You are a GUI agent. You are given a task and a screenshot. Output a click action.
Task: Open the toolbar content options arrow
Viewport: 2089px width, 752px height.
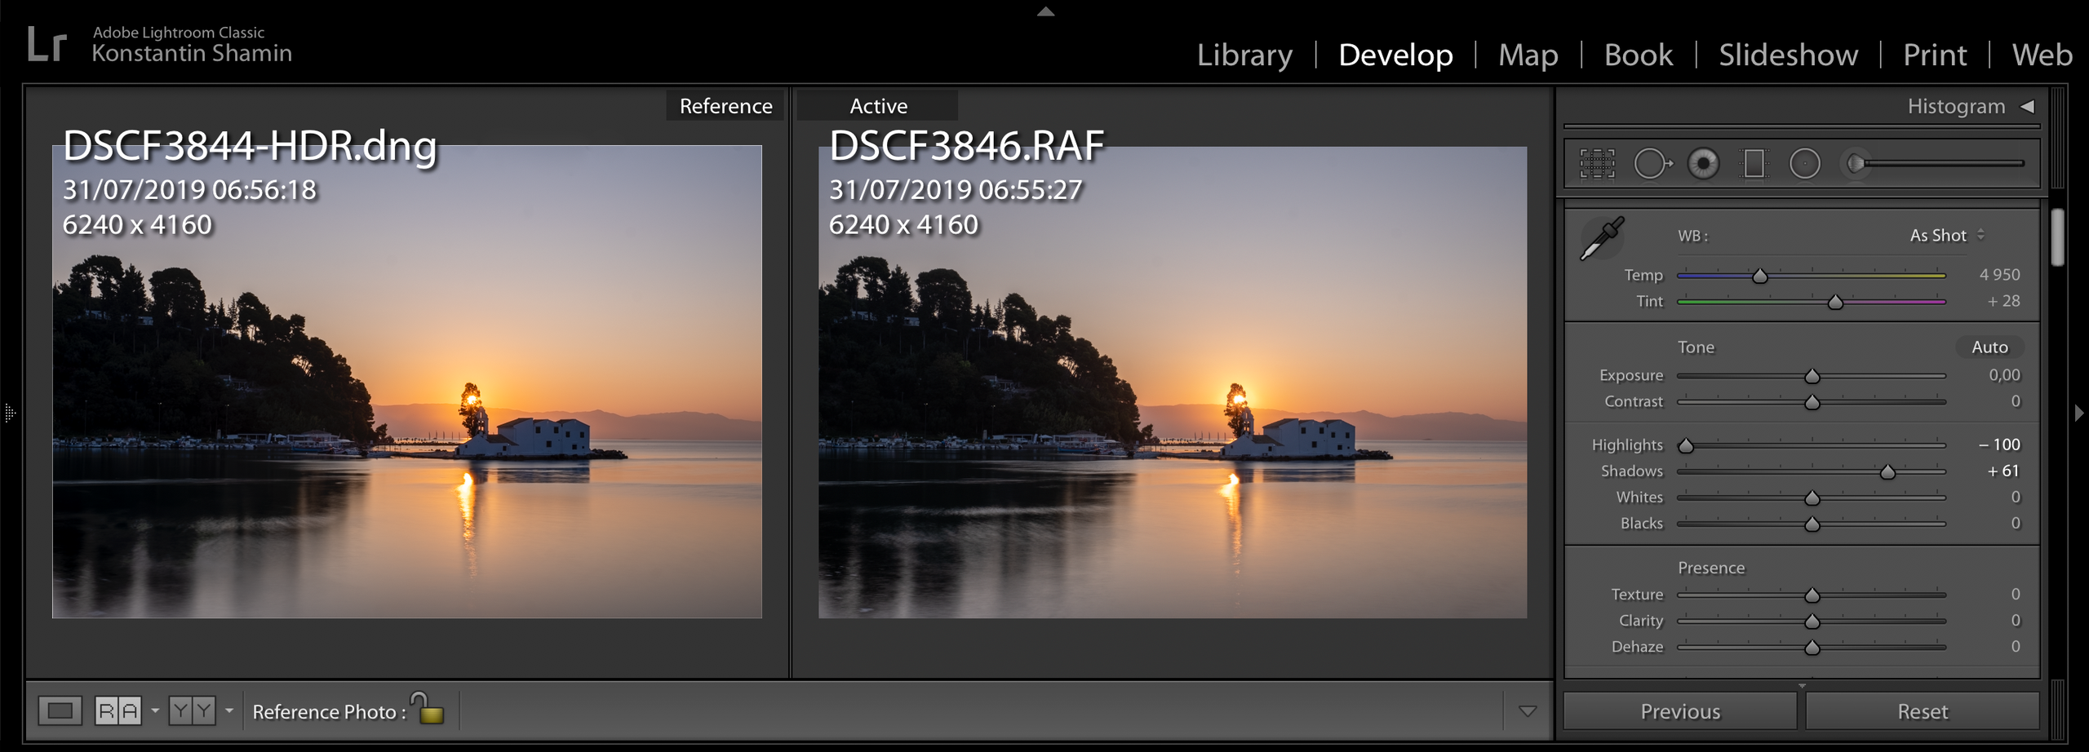1527,711
